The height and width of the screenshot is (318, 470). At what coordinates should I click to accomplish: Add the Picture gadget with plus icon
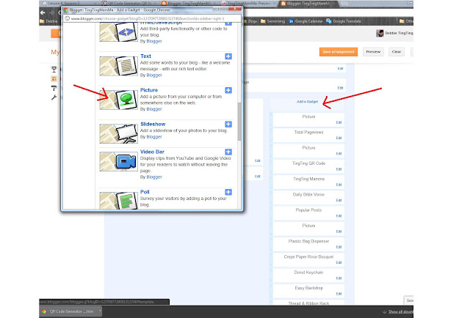(x=228, y=90)
